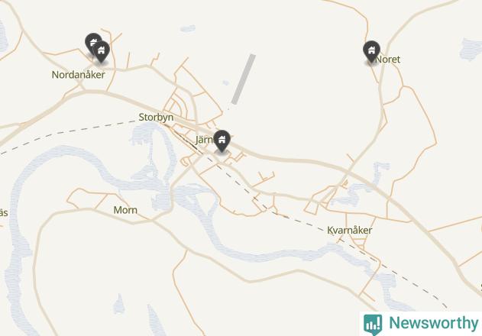The width and height of the screenshot is (482, 336).
Task: Click the gray airstrip rectangle on map
Action: coord(244,79)
